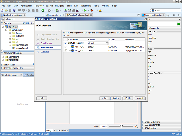182x136 pixels.
Task: Click the yellow warning triangle icon
Action: pos(100,10)
